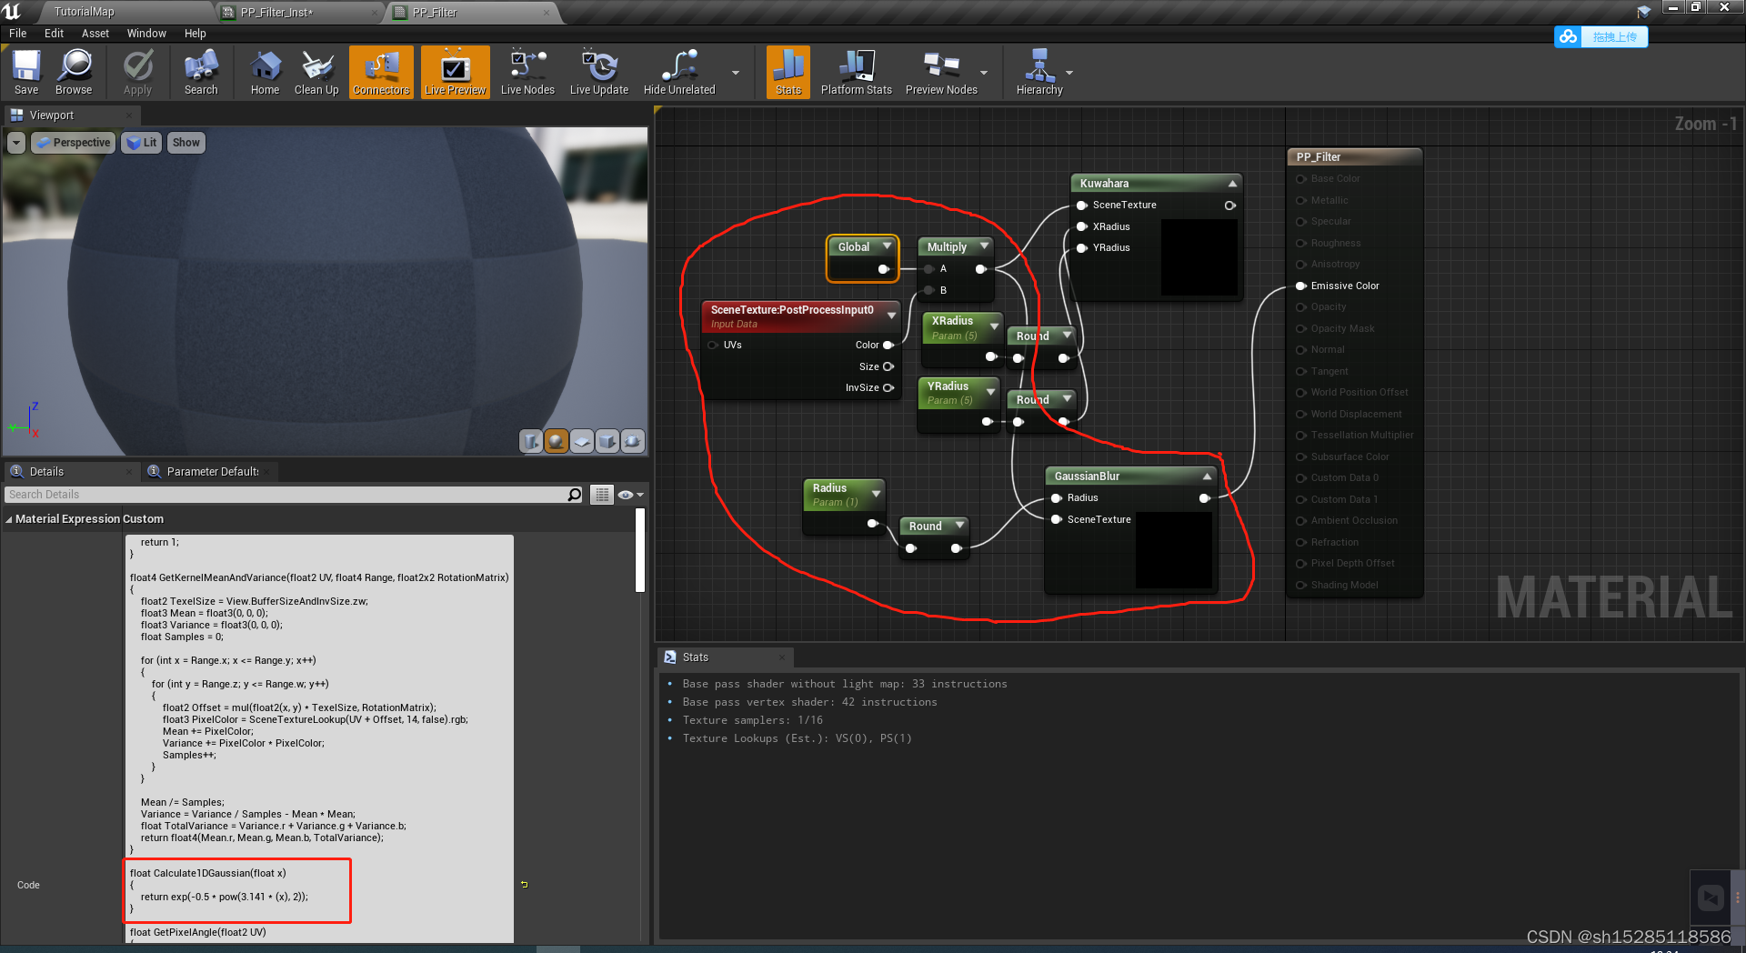Screen dimensions: 1746x953
Task: Toggle the Stats button in the toolbar
Action: 788,72
